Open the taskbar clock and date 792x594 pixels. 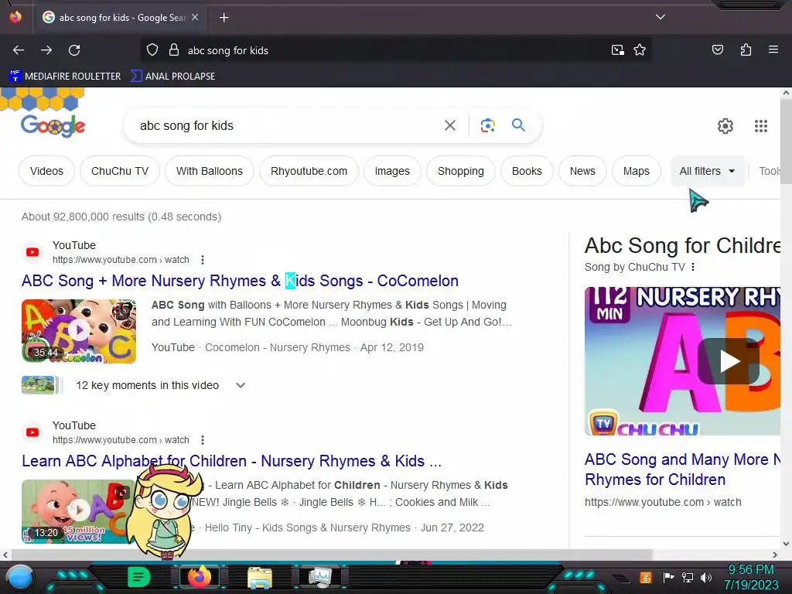coord(751,577)
